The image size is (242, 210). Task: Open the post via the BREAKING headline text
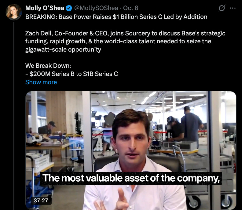pyautogui.click(x=116, y=17)
